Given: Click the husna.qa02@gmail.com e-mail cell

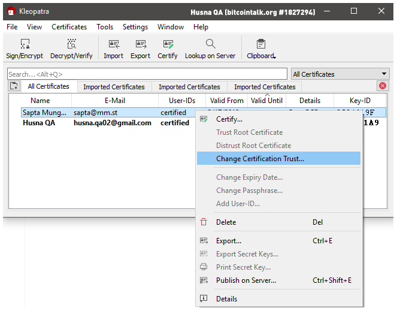Looking at the screenshot, I should (113, 123).
